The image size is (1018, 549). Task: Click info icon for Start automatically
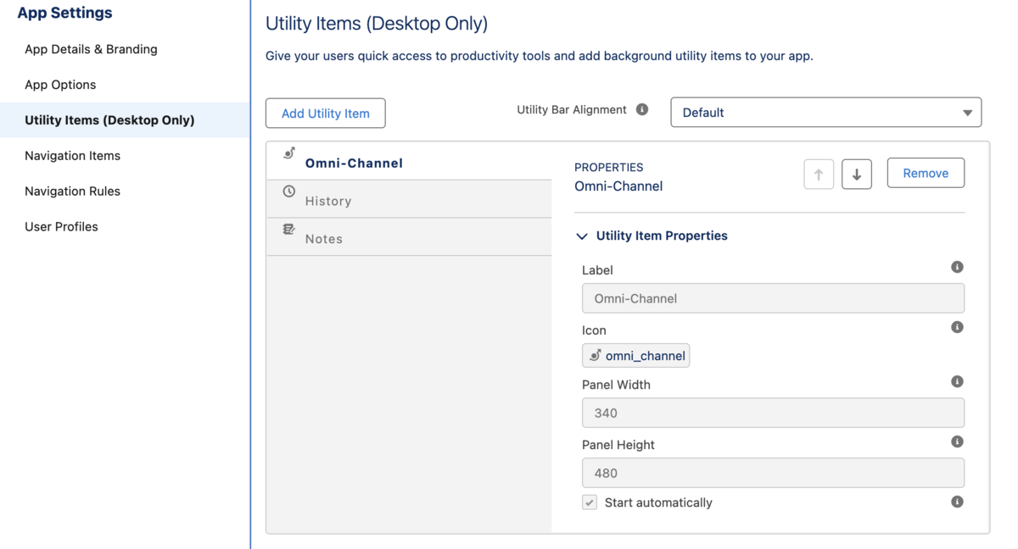957,502
